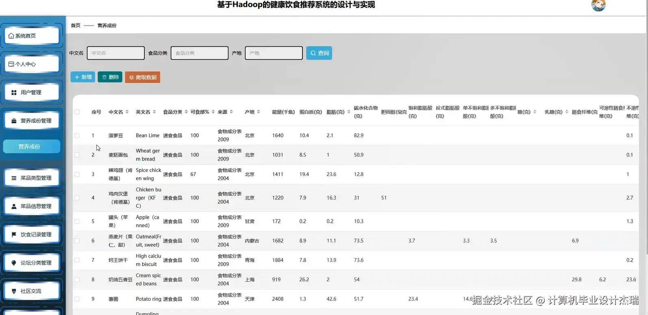The width and height of the screenshot is (648, 315).
Task: Click the card icon beside 个人中心
Action: pyautogui.click(x=11, y=64)
